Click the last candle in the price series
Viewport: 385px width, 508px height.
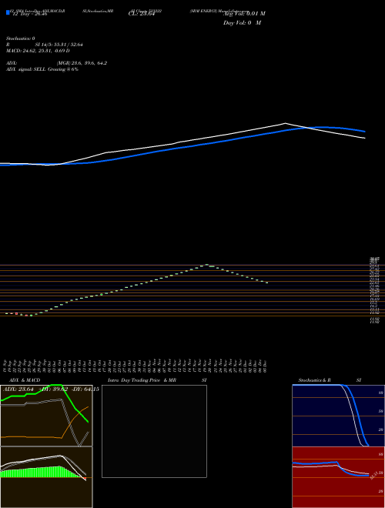point(266,282)
